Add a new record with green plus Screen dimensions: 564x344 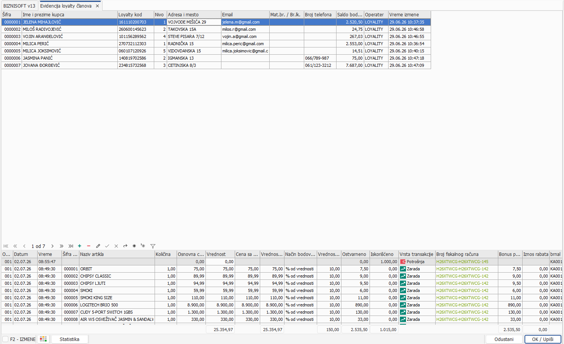(80, 246)
